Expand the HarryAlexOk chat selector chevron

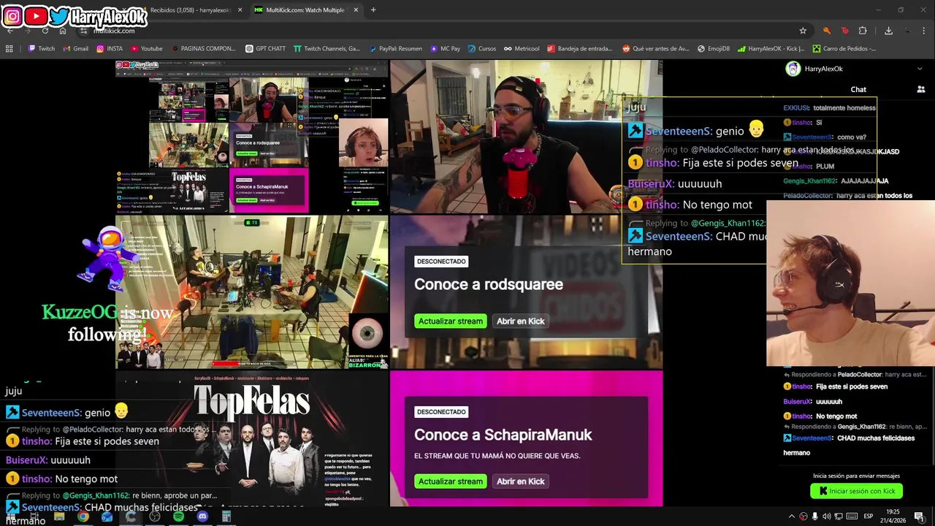[x=920, y=69]
